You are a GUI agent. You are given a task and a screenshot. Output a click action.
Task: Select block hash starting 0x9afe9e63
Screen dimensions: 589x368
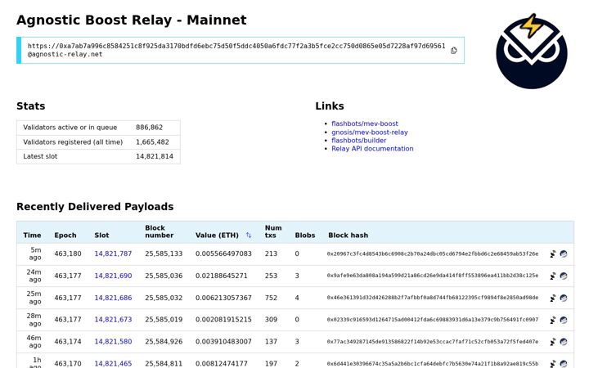tap(433, 276)
